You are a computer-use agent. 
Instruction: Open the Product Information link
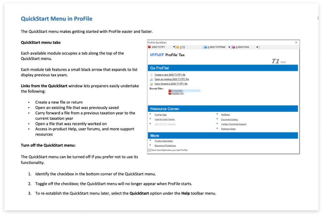pyautogui.click(x=164, y=141)
